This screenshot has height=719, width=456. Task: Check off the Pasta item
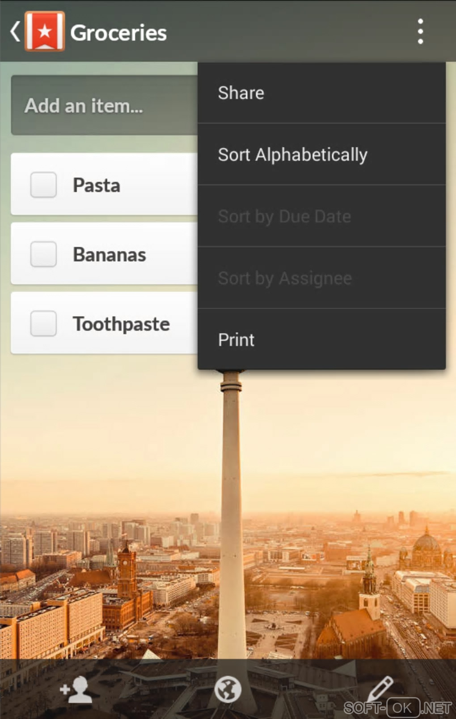tap(43, 185)
